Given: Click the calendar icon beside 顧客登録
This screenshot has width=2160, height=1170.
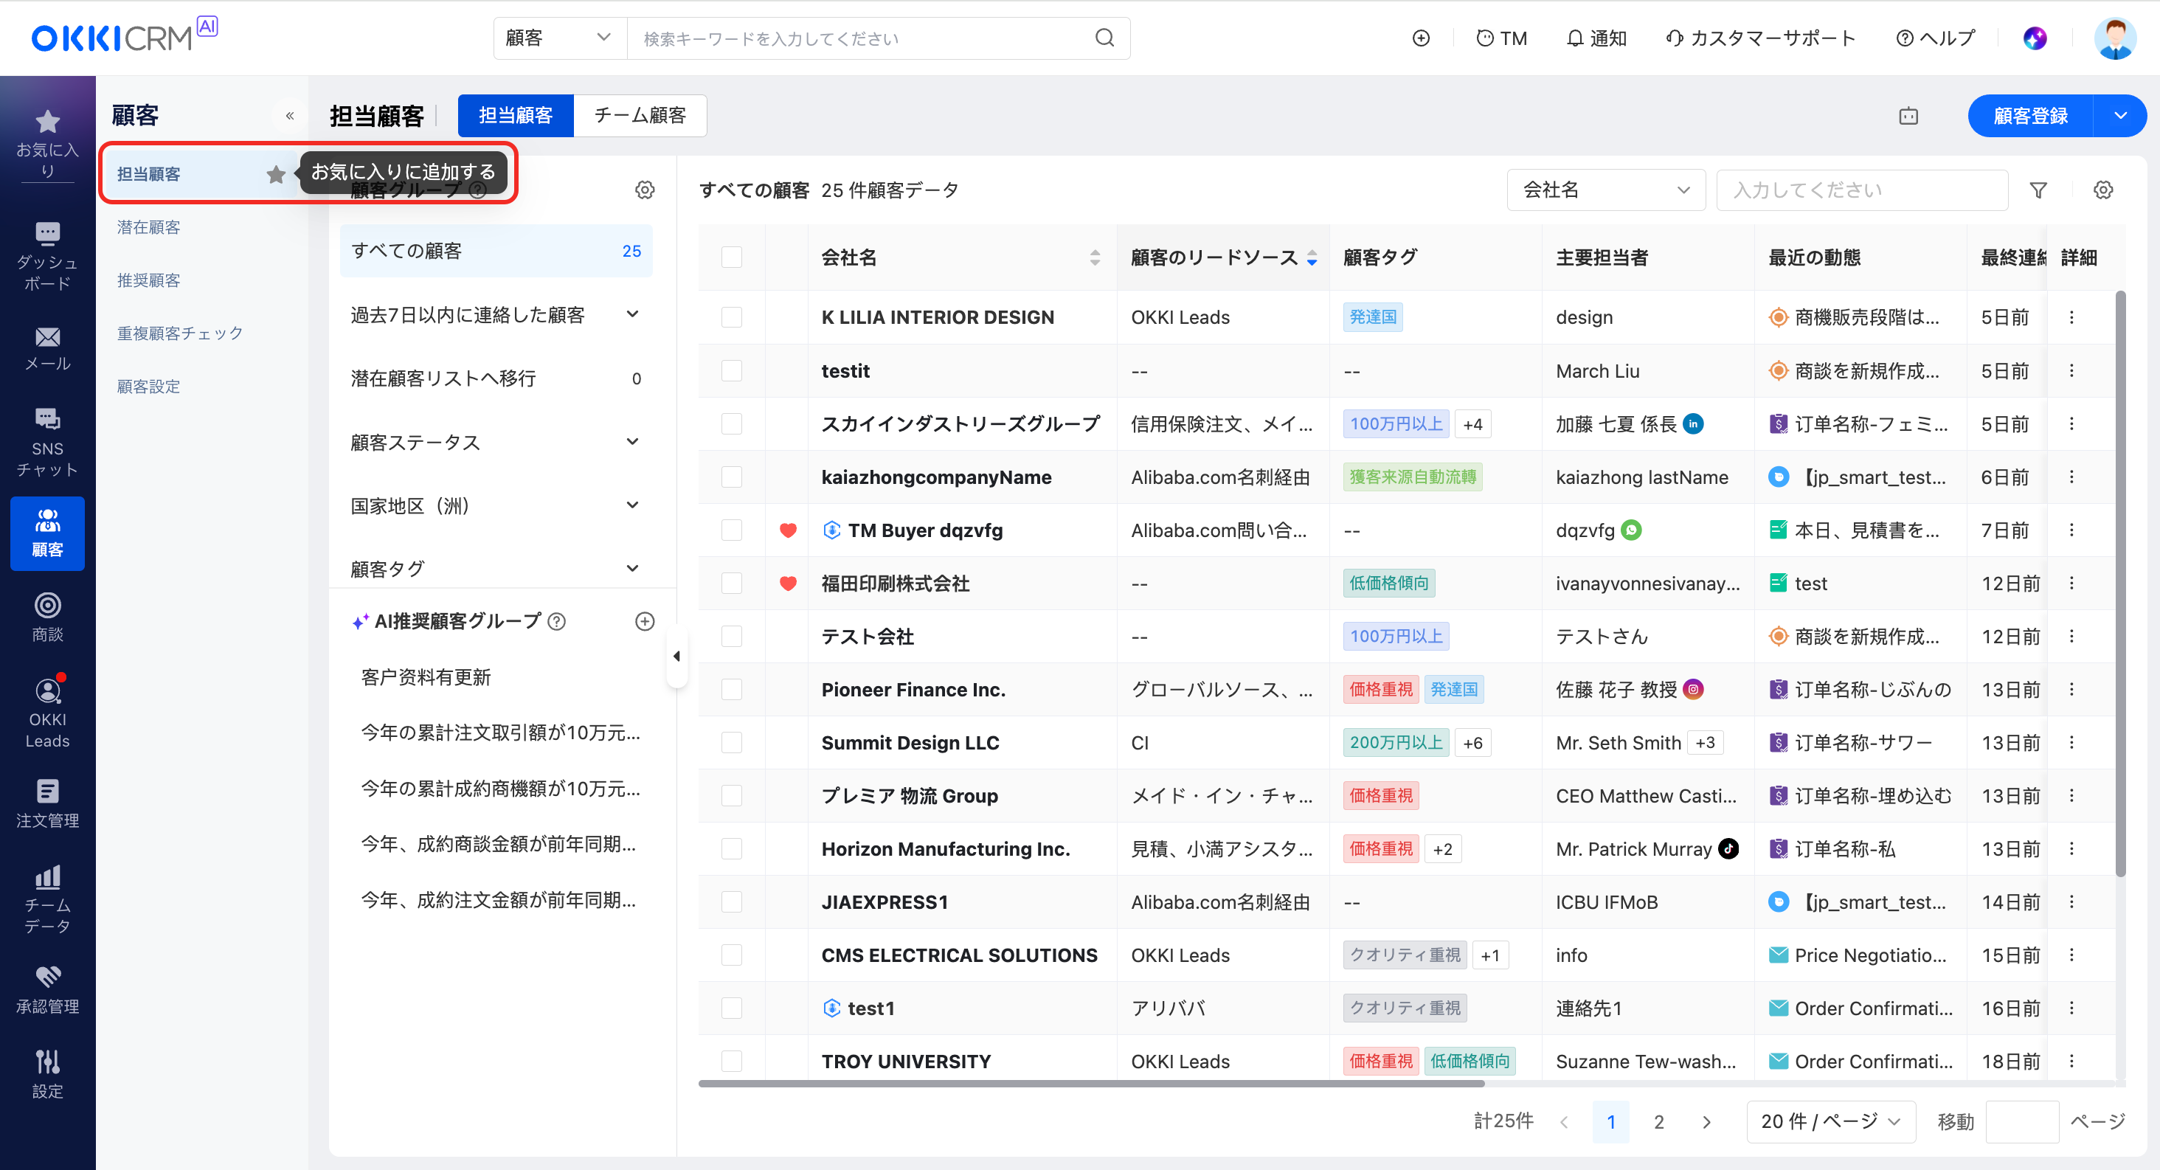Looking at the screenshot, I should point(1908,116).
